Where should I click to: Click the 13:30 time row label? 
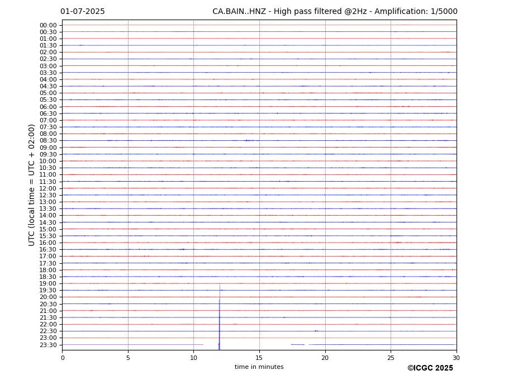click(48, 209)
